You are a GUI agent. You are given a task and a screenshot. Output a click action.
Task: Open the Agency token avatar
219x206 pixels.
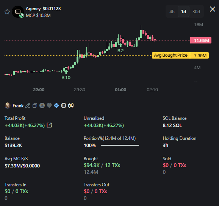pos(18,12)
